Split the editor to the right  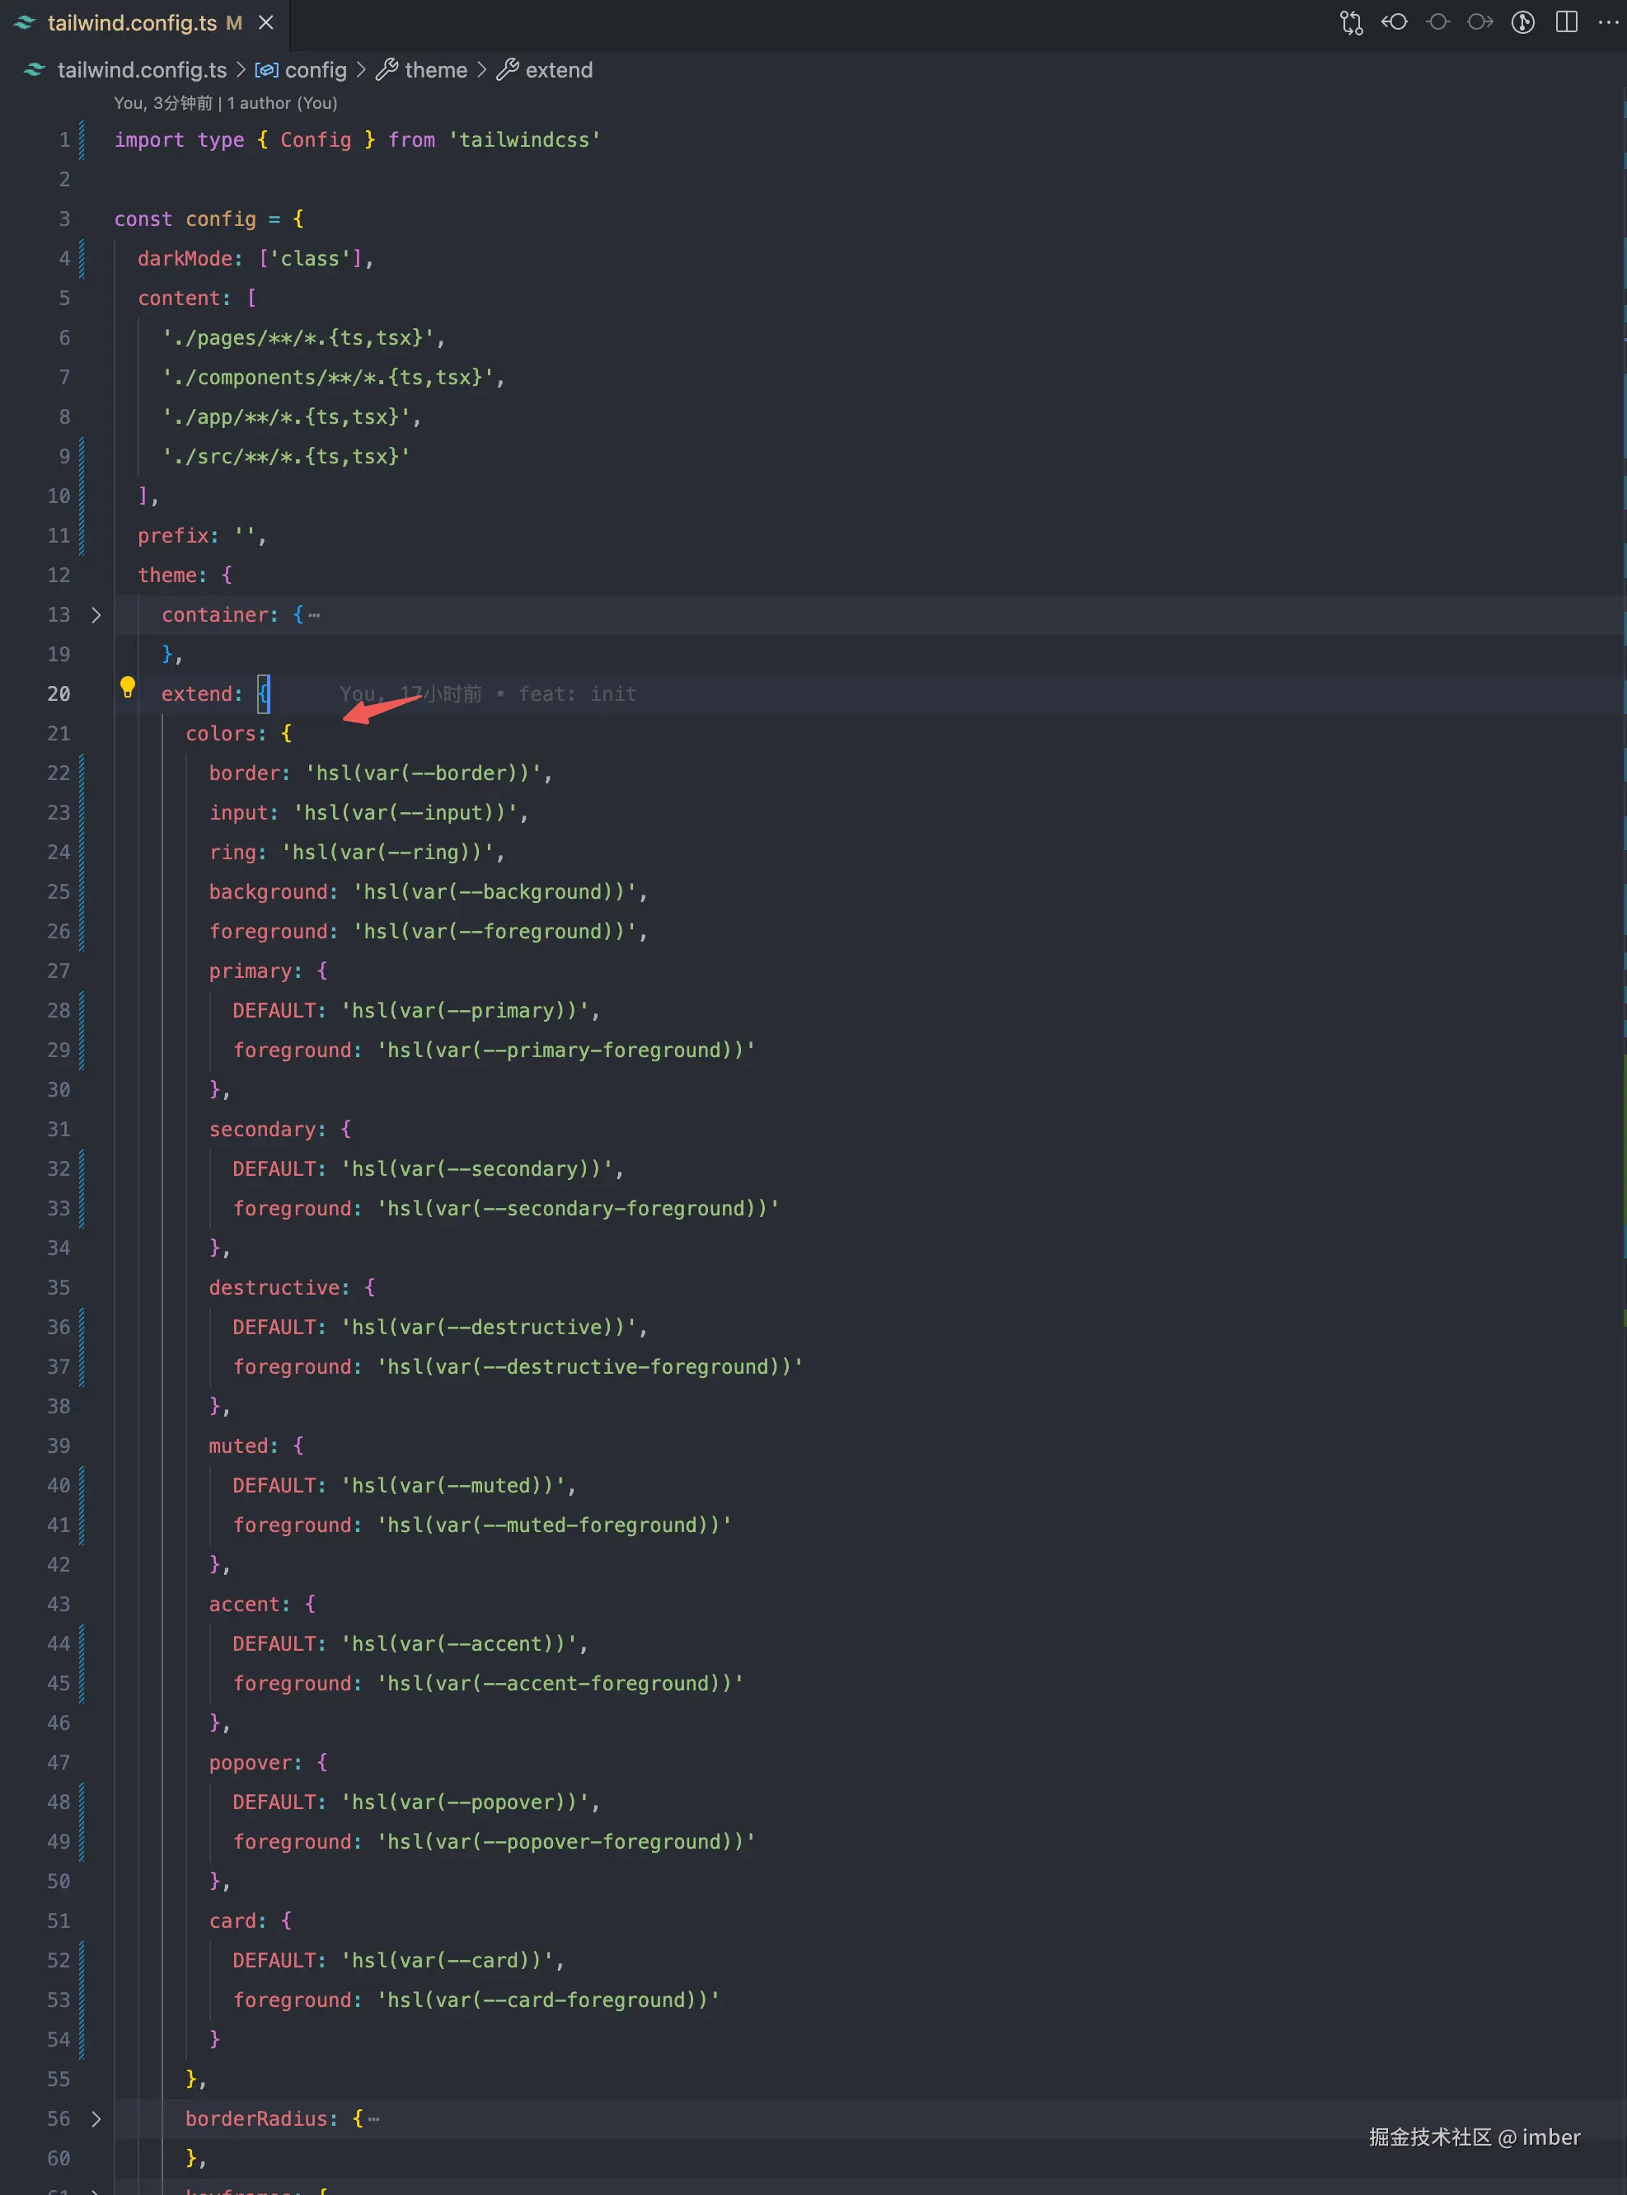click(1566, 22)
